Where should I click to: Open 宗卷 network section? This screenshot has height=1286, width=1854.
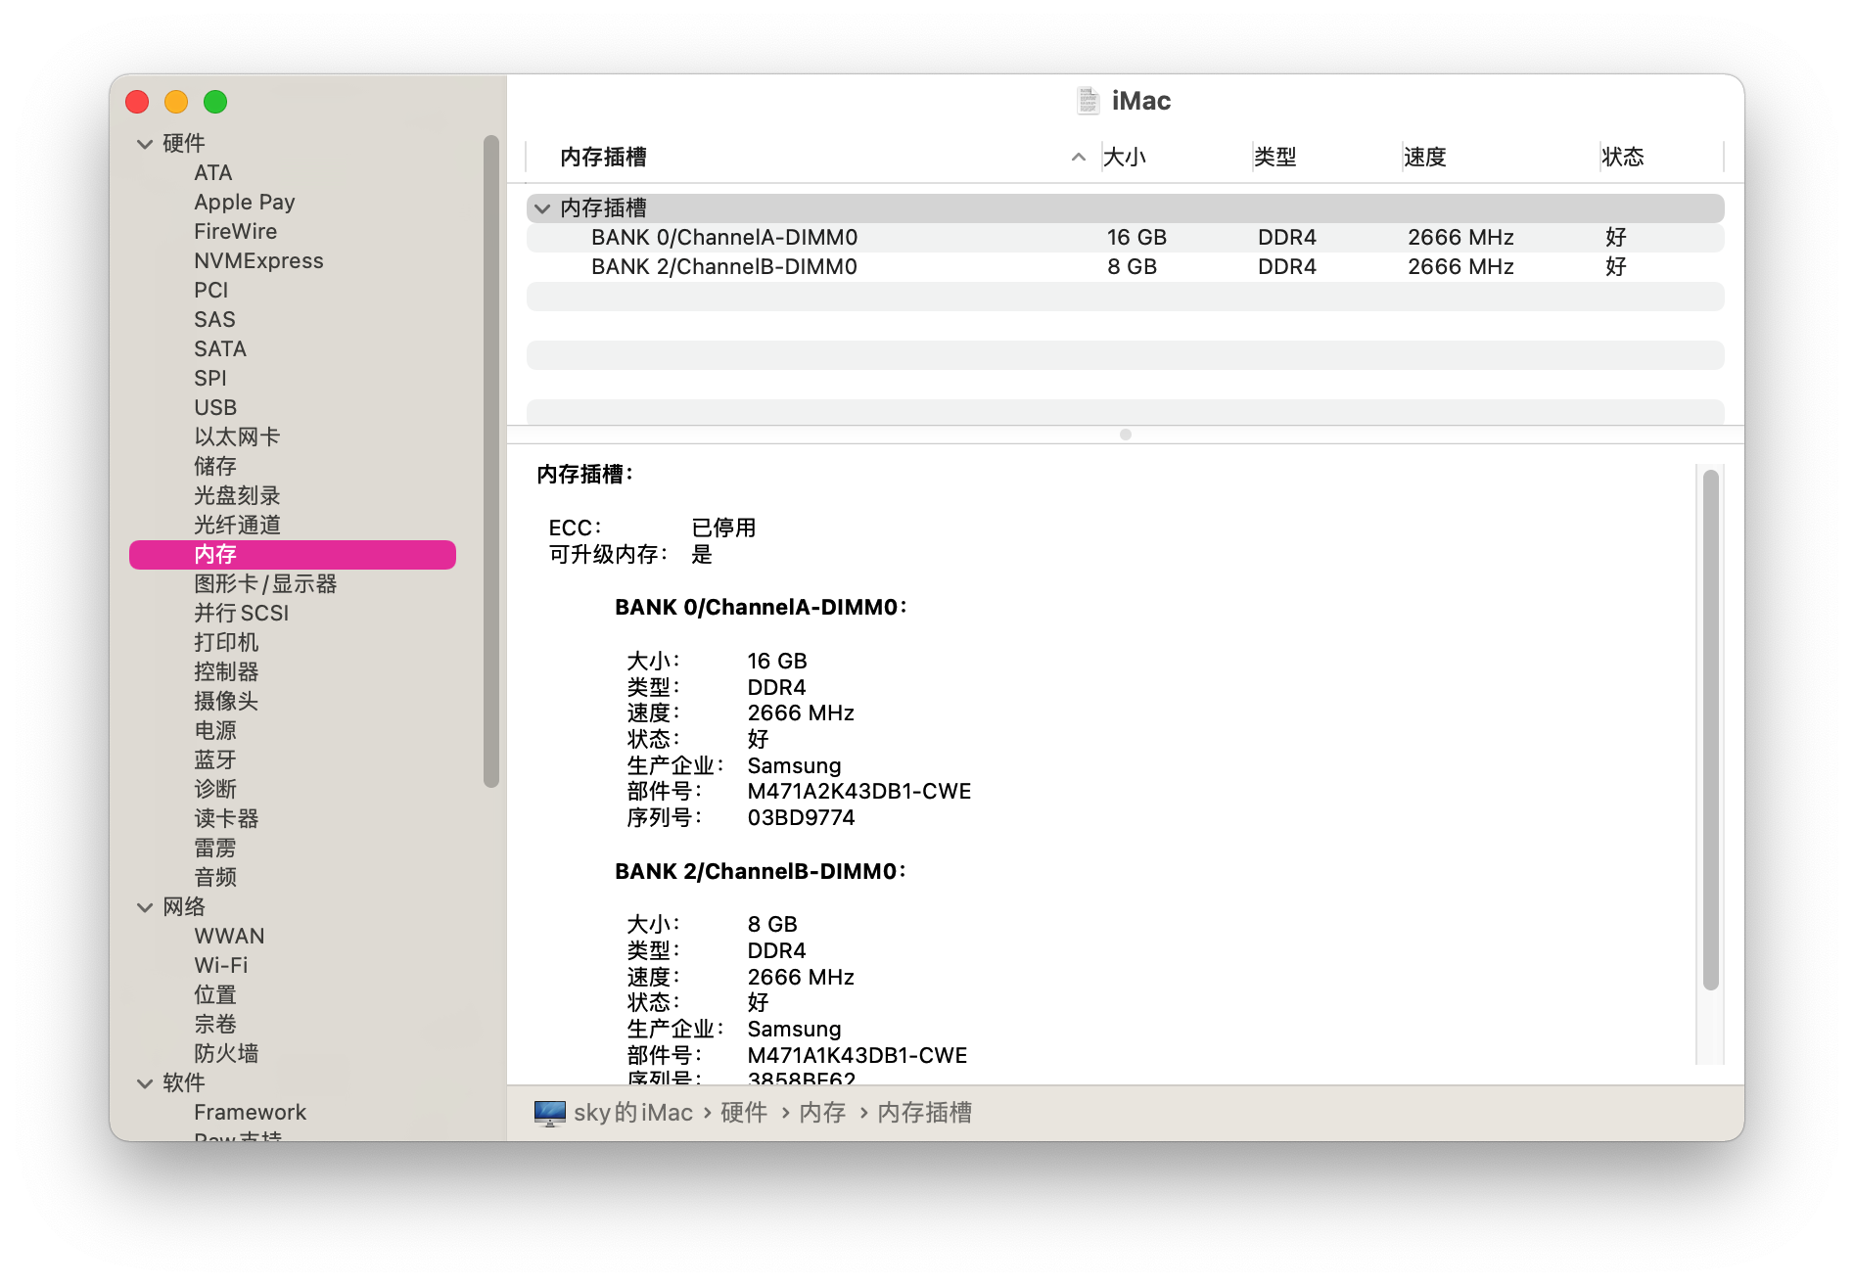pos(215,1025)
